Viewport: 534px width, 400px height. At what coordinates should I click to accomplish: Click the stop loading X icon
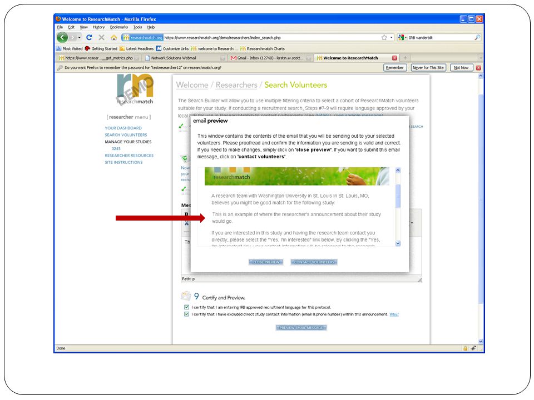click(101, 37)
